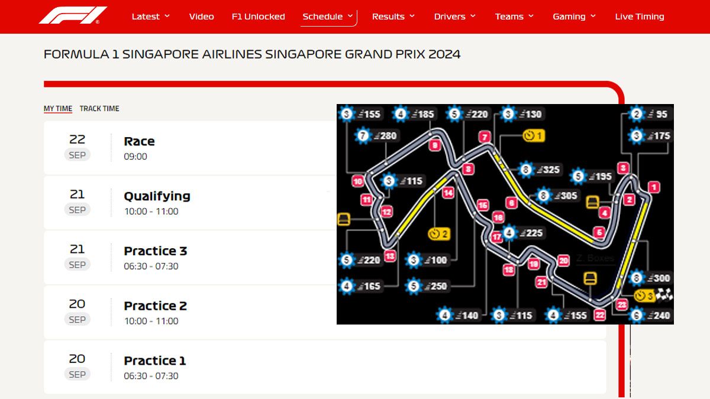710x399 pixels.
Task: Click turn 9 marker on the track map
Action: 435,145
